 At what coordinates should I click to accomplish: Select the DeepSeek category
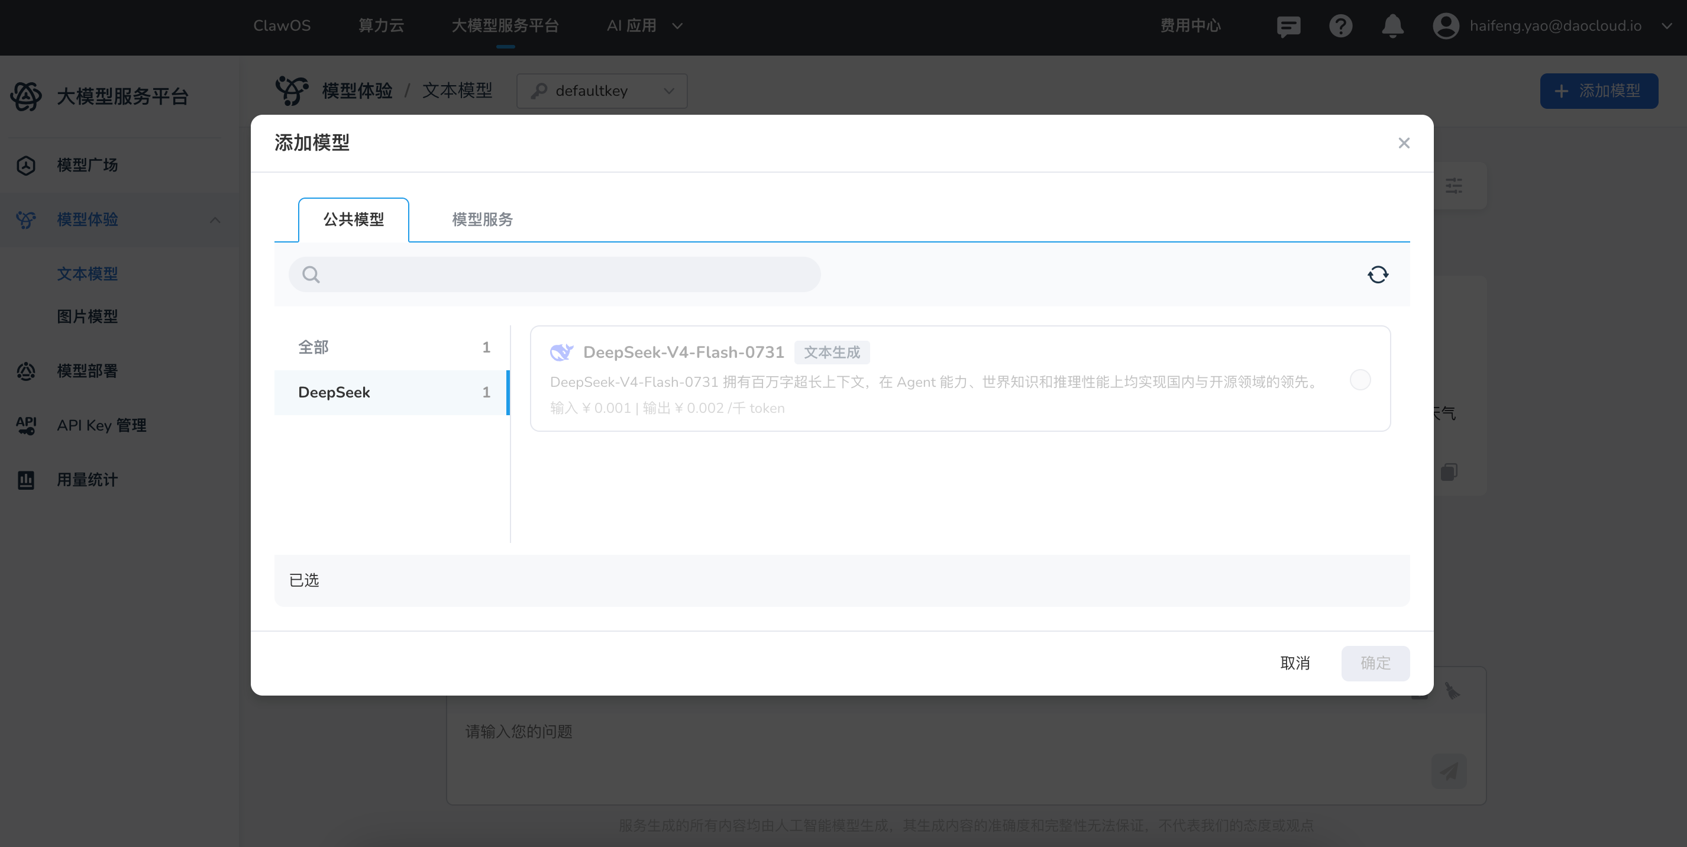pos(392,392)
